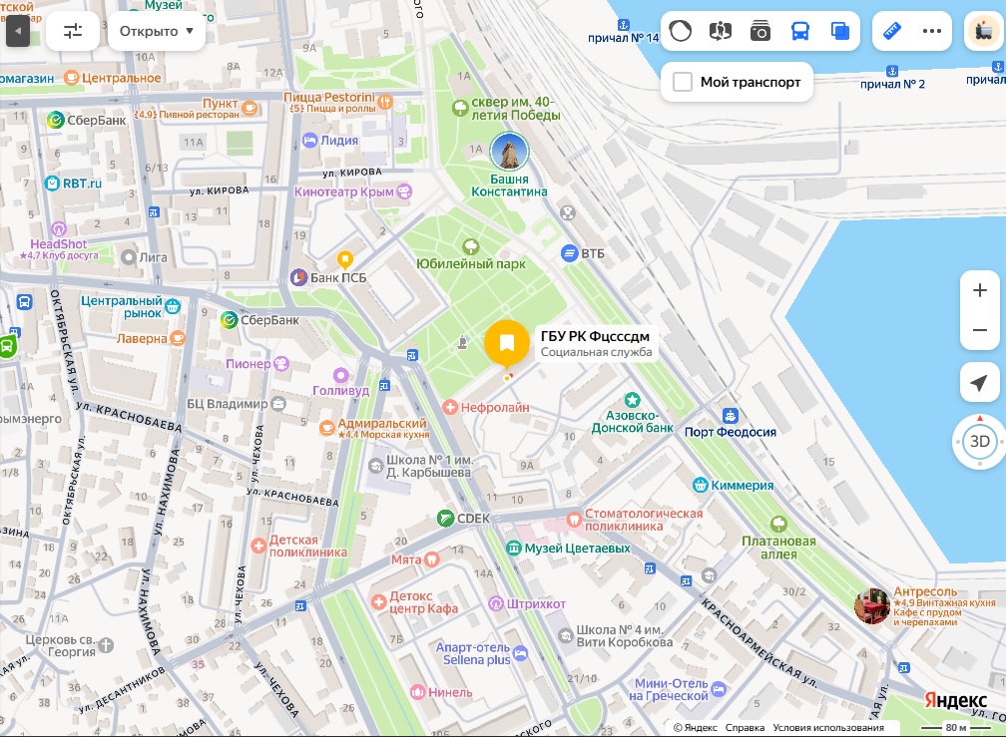1006x737 pixels.
Task: Locate me with the arrow button
Action: click(980, 383)
